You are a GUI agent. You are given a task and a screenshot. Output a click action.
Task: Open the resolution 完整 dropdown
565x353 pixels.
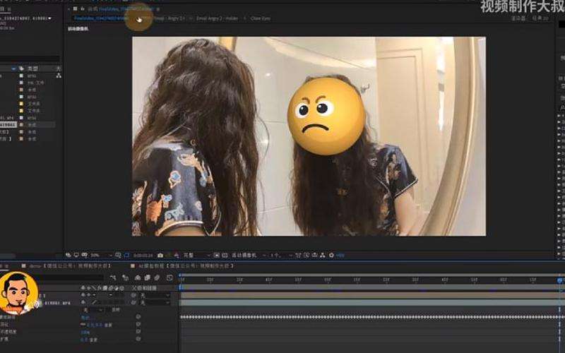[x=195, y=254]
